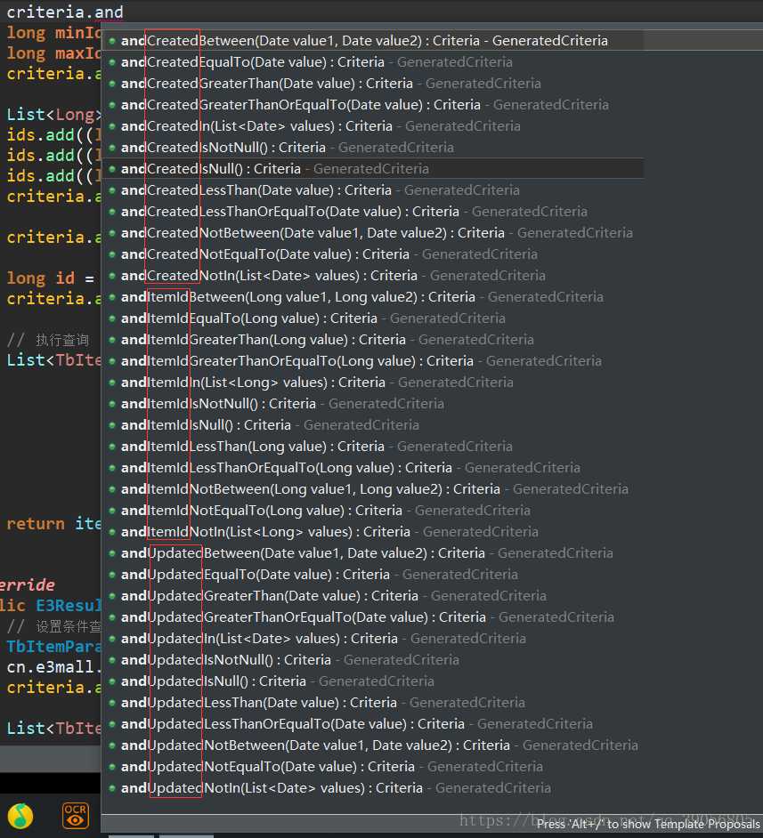
Task: Select andUpdatedIsNotNull() completion
Action: point(372,661)
